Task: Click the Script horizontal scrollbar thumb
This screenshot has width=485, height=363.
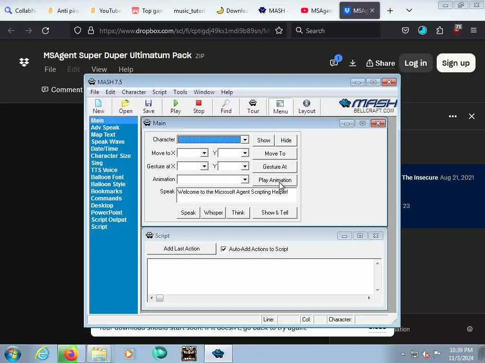Action: [160, 298]
